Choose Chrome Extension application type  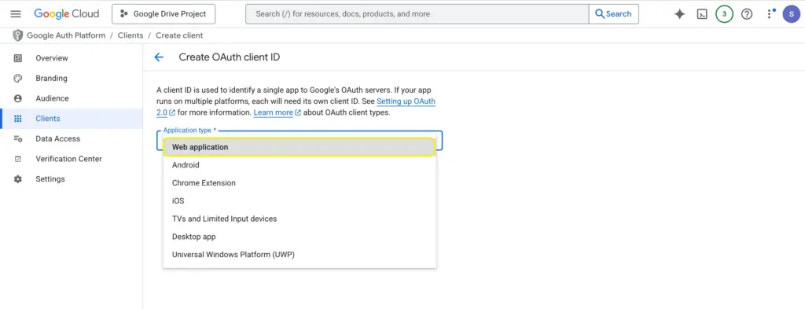click(300, 182)
